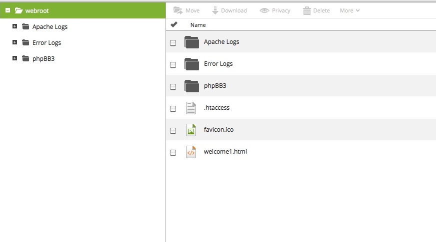Click the welcome1.html code file icon
This screenshot has width=436, height=242.
click(191, 152)
